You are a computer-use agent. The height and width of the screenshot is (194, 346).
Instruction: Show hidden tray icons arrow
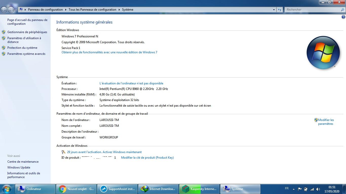pyautogui.click(x=294, y=189)
